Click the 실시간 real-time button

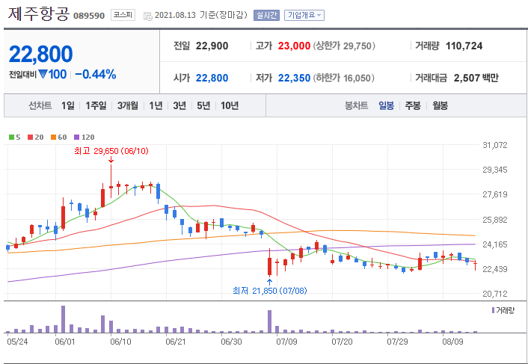tap(266, 15)
